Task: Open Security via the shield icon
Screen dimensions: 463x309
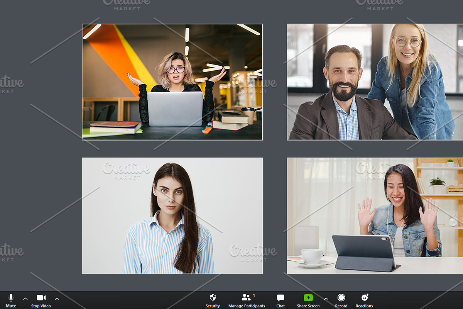Action: click(x=213, y=298)
